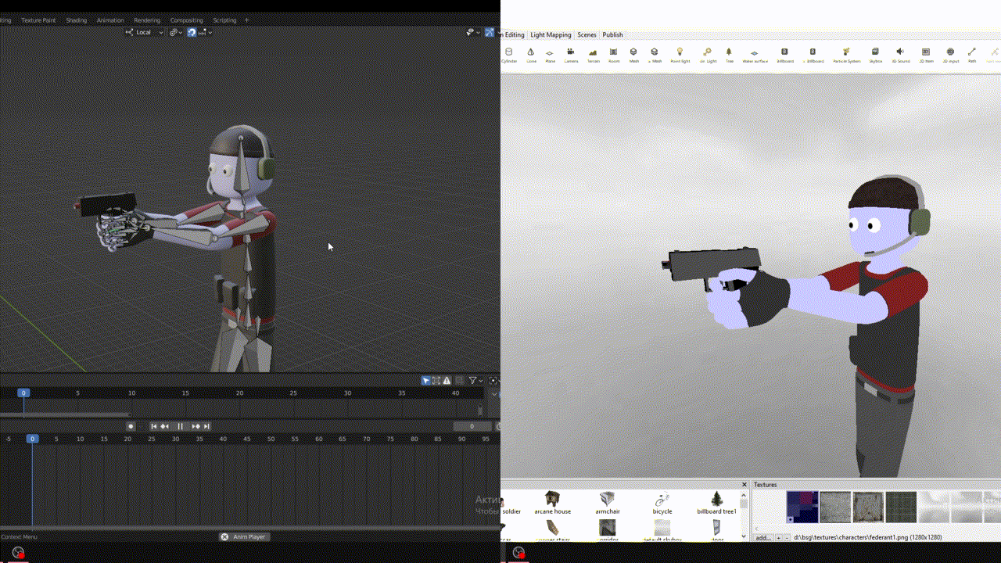This screenshot has height=563, width=1001.
Task: Open the dope sheet filter dropdown
Action: pyautogui.click(x=475, y=381)
